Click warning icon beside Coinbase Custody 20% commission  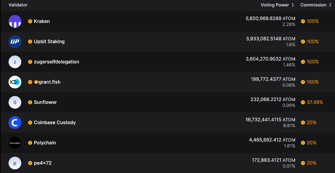click(x=303, y=122)
